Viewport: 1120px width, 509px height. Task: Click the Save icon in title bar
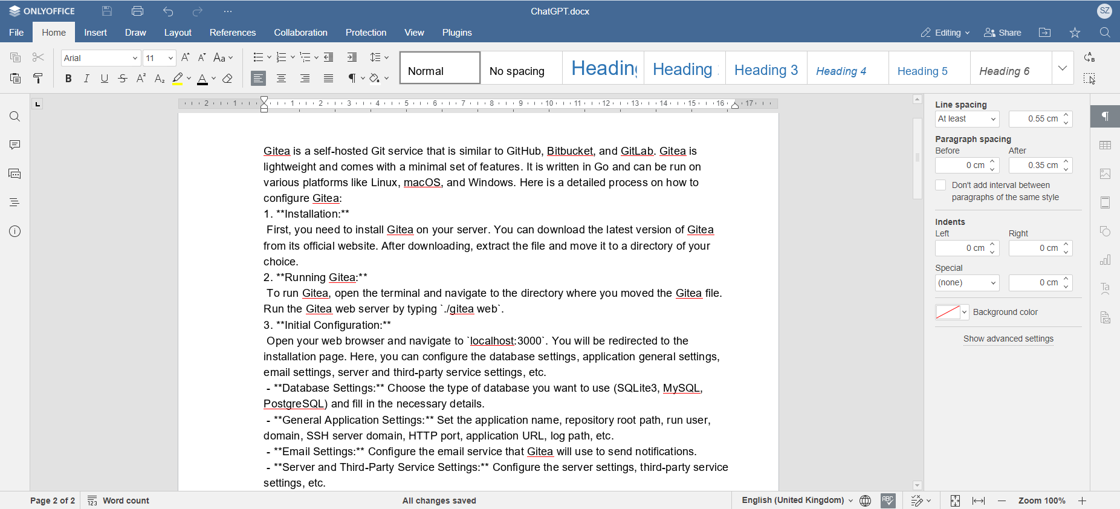pos(107,11)
